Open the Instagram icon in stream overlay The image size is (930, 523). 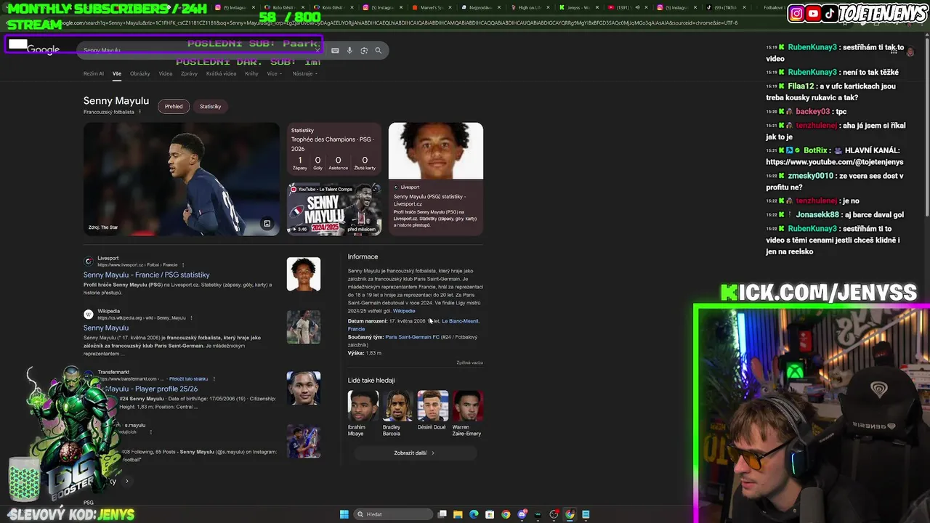pyautogui.click(x=797, y=13)
